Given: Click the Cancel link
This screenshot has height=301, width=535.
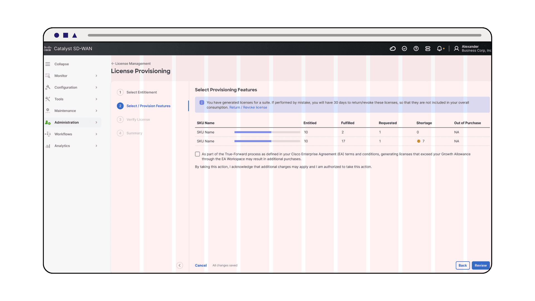Looking at the screenshot, I should pos(201,266).
